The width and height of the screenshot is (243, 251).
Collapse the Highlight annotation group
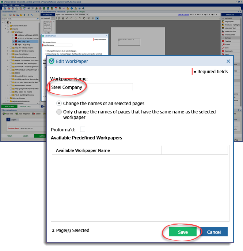coord(223,18)
